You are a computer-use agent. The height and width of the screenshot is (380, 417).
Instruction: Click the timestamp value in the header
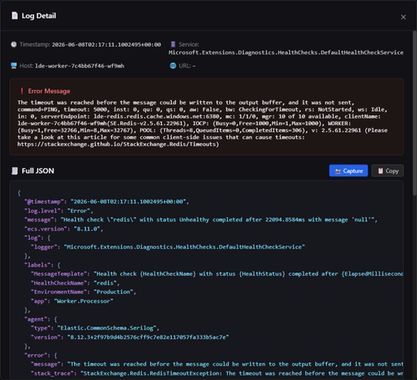click(x=106, y=44)
